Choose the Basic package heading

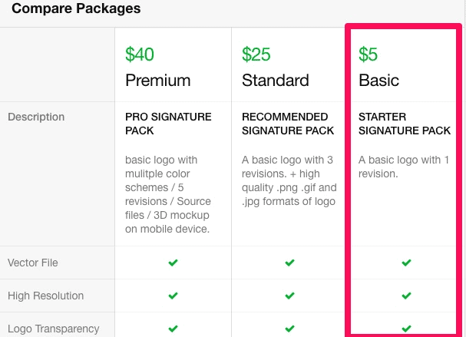378,81
